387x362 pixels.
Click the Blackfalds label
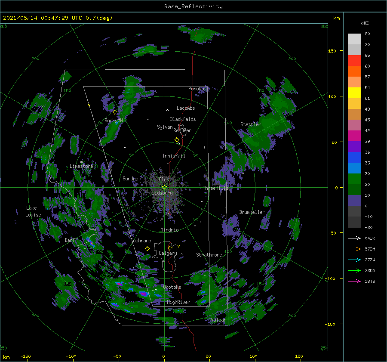point(183,119)
